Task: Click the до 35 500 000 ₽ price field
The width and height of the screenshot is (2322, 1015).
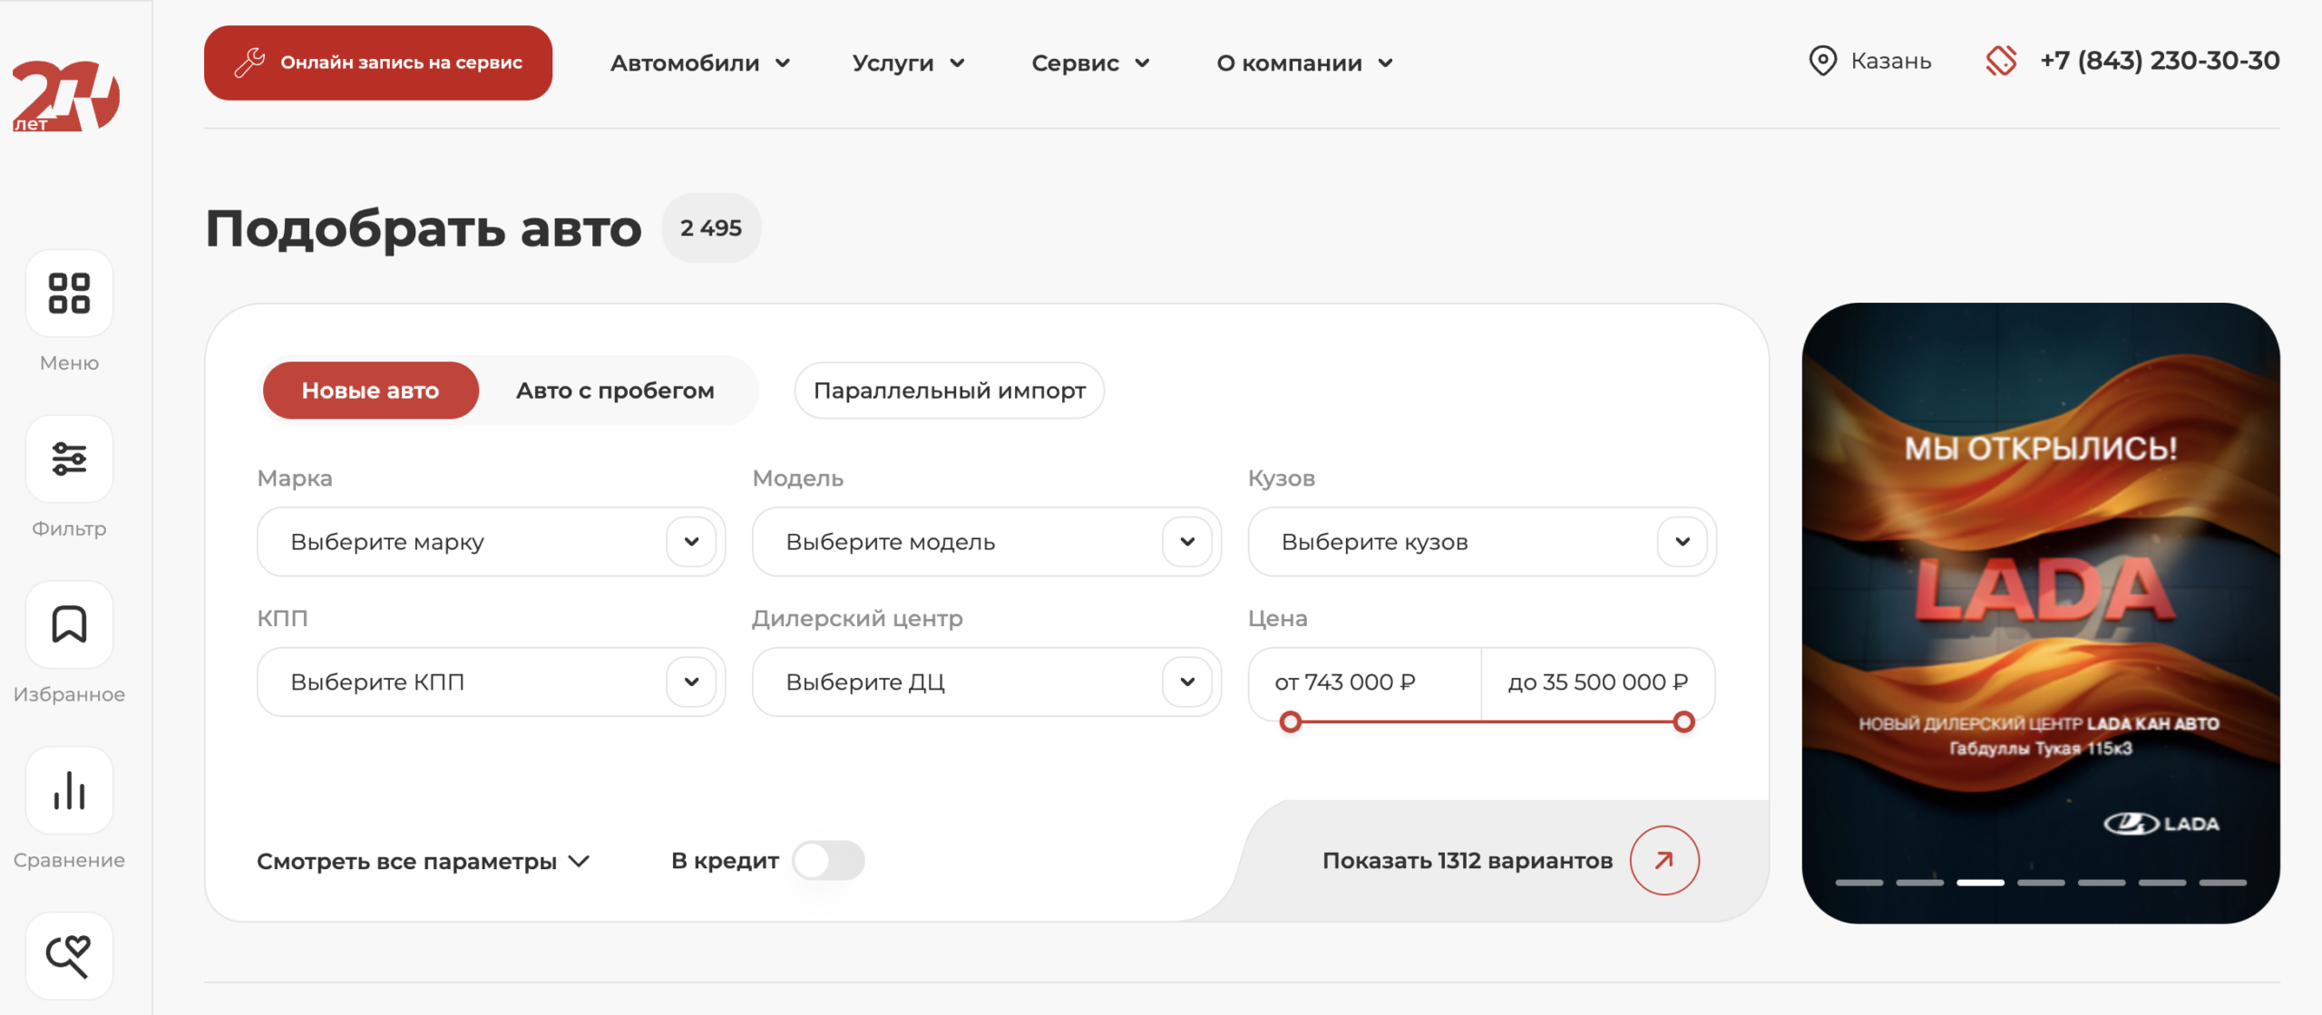Action: pyautogui.click(x=1598, y=682)
